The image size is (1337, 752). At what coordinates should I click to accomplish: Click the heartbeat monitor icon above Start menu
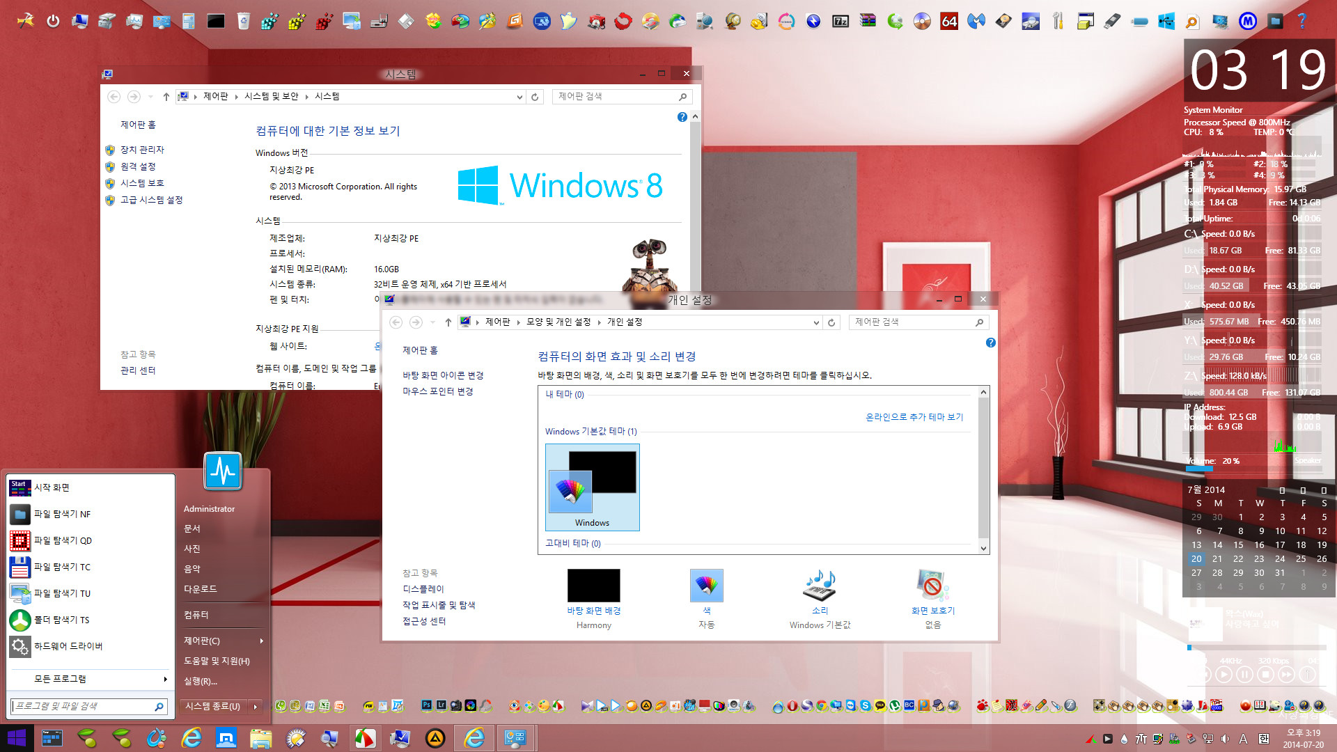click(223, 471)
